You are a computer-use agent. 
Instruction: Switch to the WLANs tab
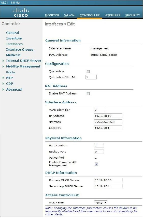point(69,15)
